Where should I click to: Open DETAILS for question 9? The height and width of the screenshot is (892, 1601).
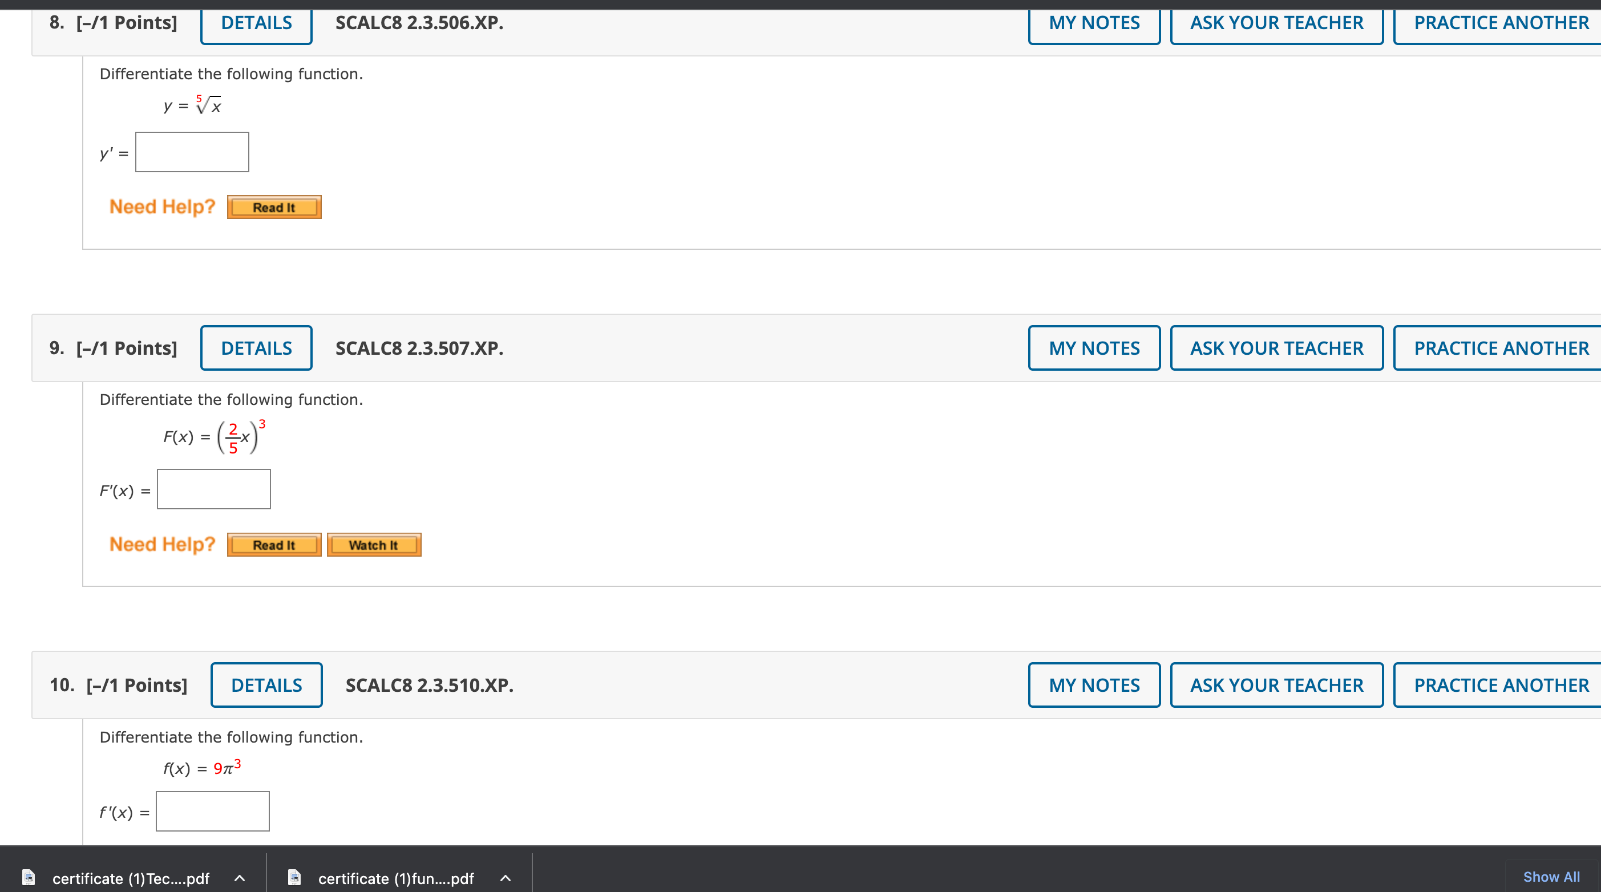click(256, 348)
